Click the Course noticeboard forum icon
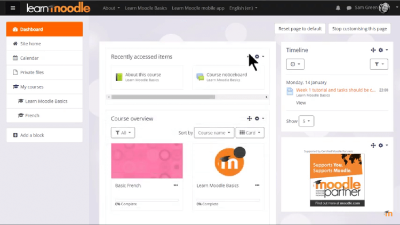This screenshot has height=225, width=400. click(200, 77)
